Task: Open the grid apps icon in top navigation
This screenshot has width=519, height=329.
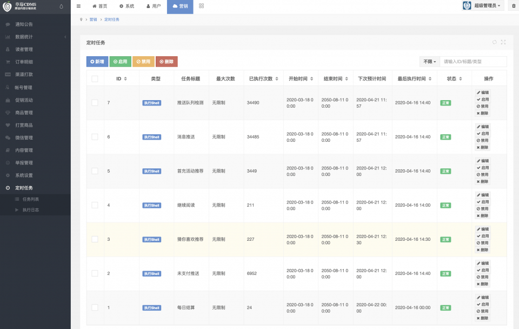Action: coord(201,6)
